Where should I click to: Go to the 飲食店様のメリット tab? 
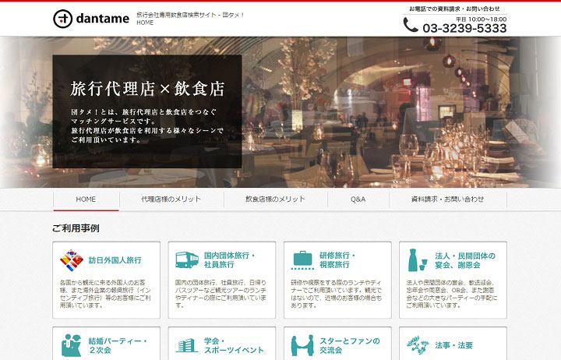tap(275, 199)
